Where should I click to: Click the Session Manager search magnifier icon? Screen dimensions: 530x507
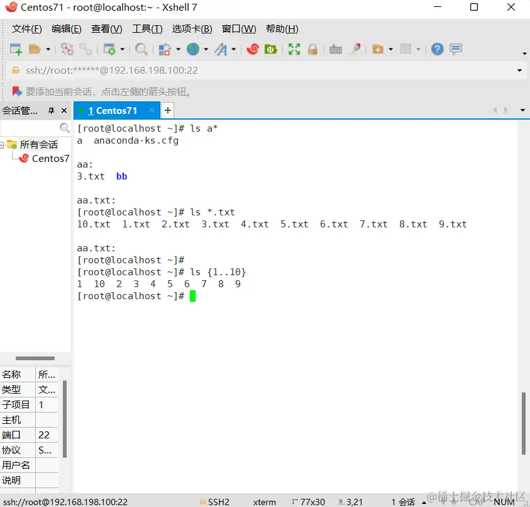click(64, 128)
